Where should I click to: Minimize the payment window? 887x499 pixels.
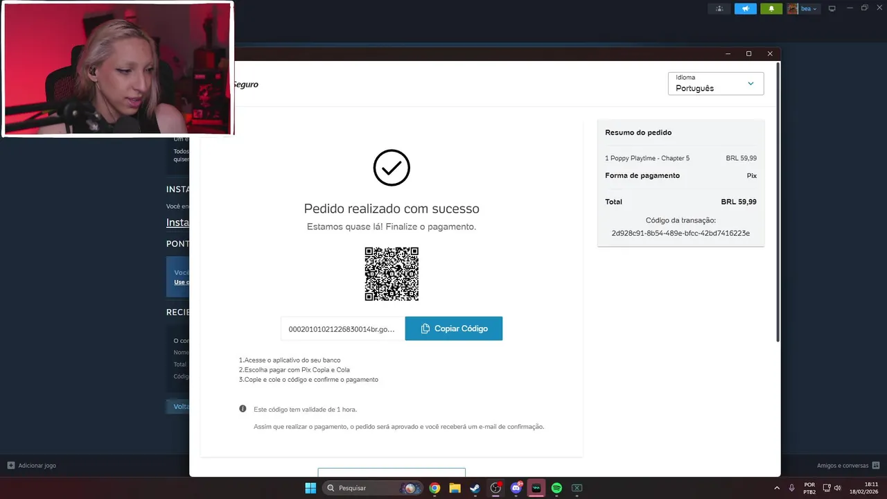728,53
